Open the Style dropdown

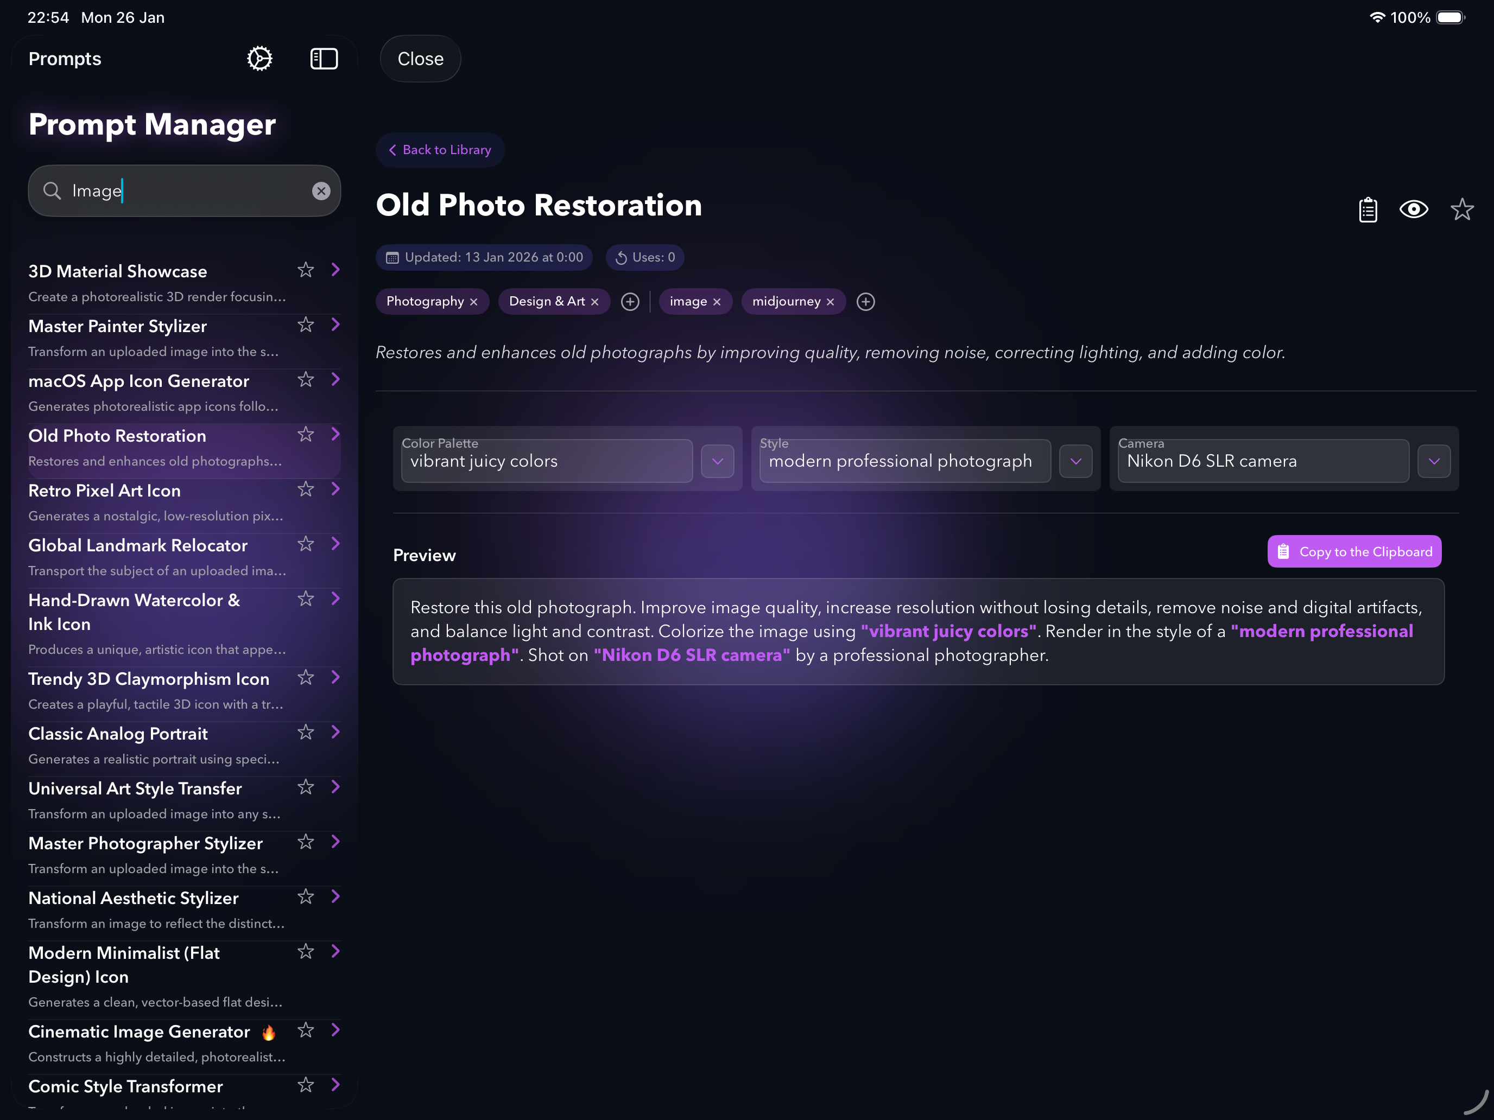1076,461
